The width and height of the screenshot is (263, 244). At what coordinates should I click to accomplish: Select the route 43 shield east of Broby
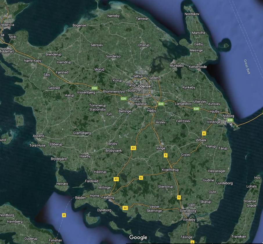coord(133,148)
